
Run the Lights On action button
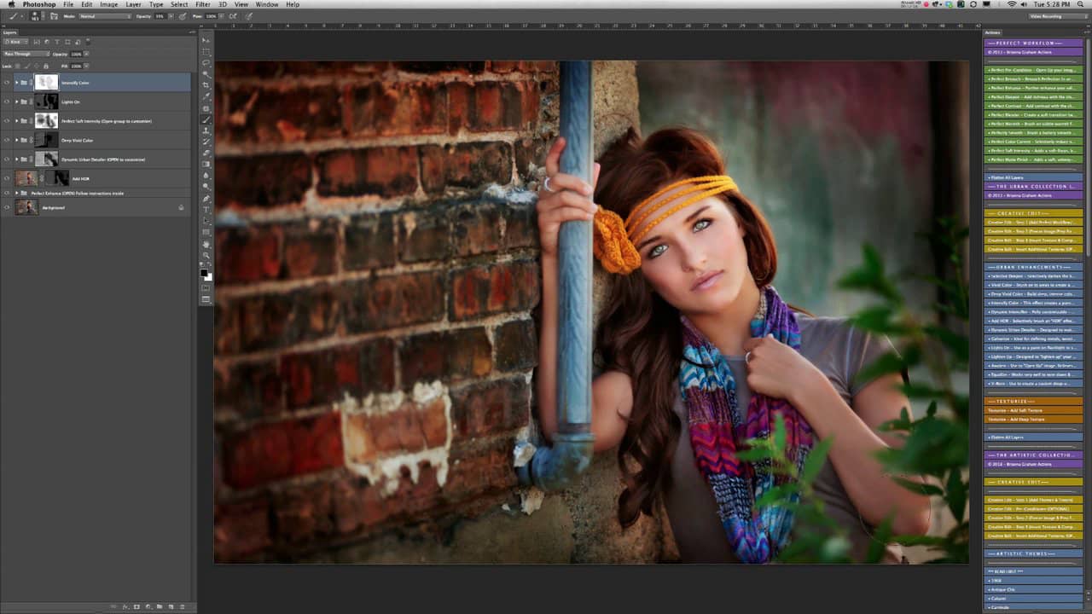pyautogui.click(x=1034, y=347)
